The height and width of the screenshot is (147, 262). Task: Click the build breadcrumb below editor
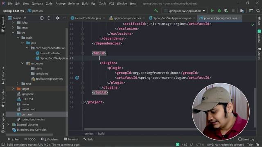(101, 134)
